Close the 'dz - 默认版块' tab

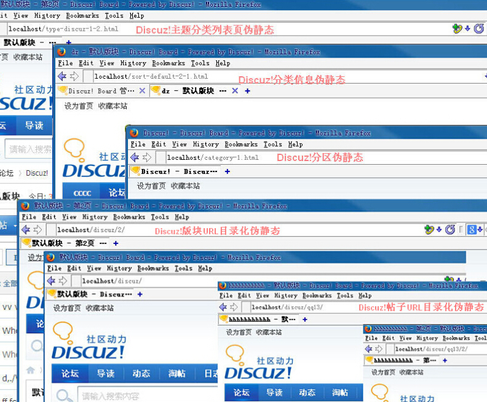pos(235,90)
